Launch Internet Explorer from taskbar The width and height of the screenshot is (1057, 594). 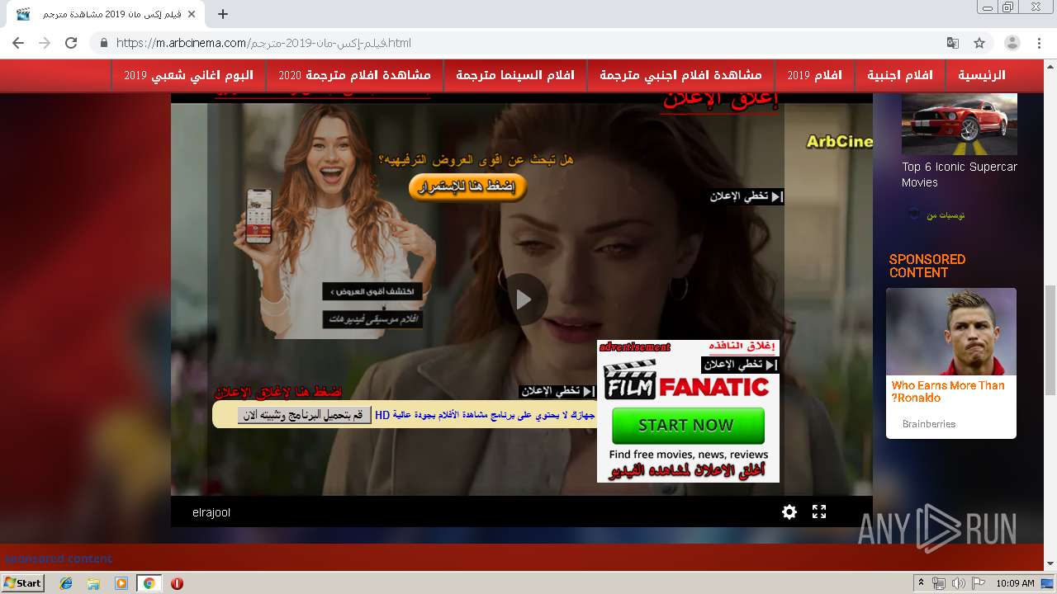(66, 583)
